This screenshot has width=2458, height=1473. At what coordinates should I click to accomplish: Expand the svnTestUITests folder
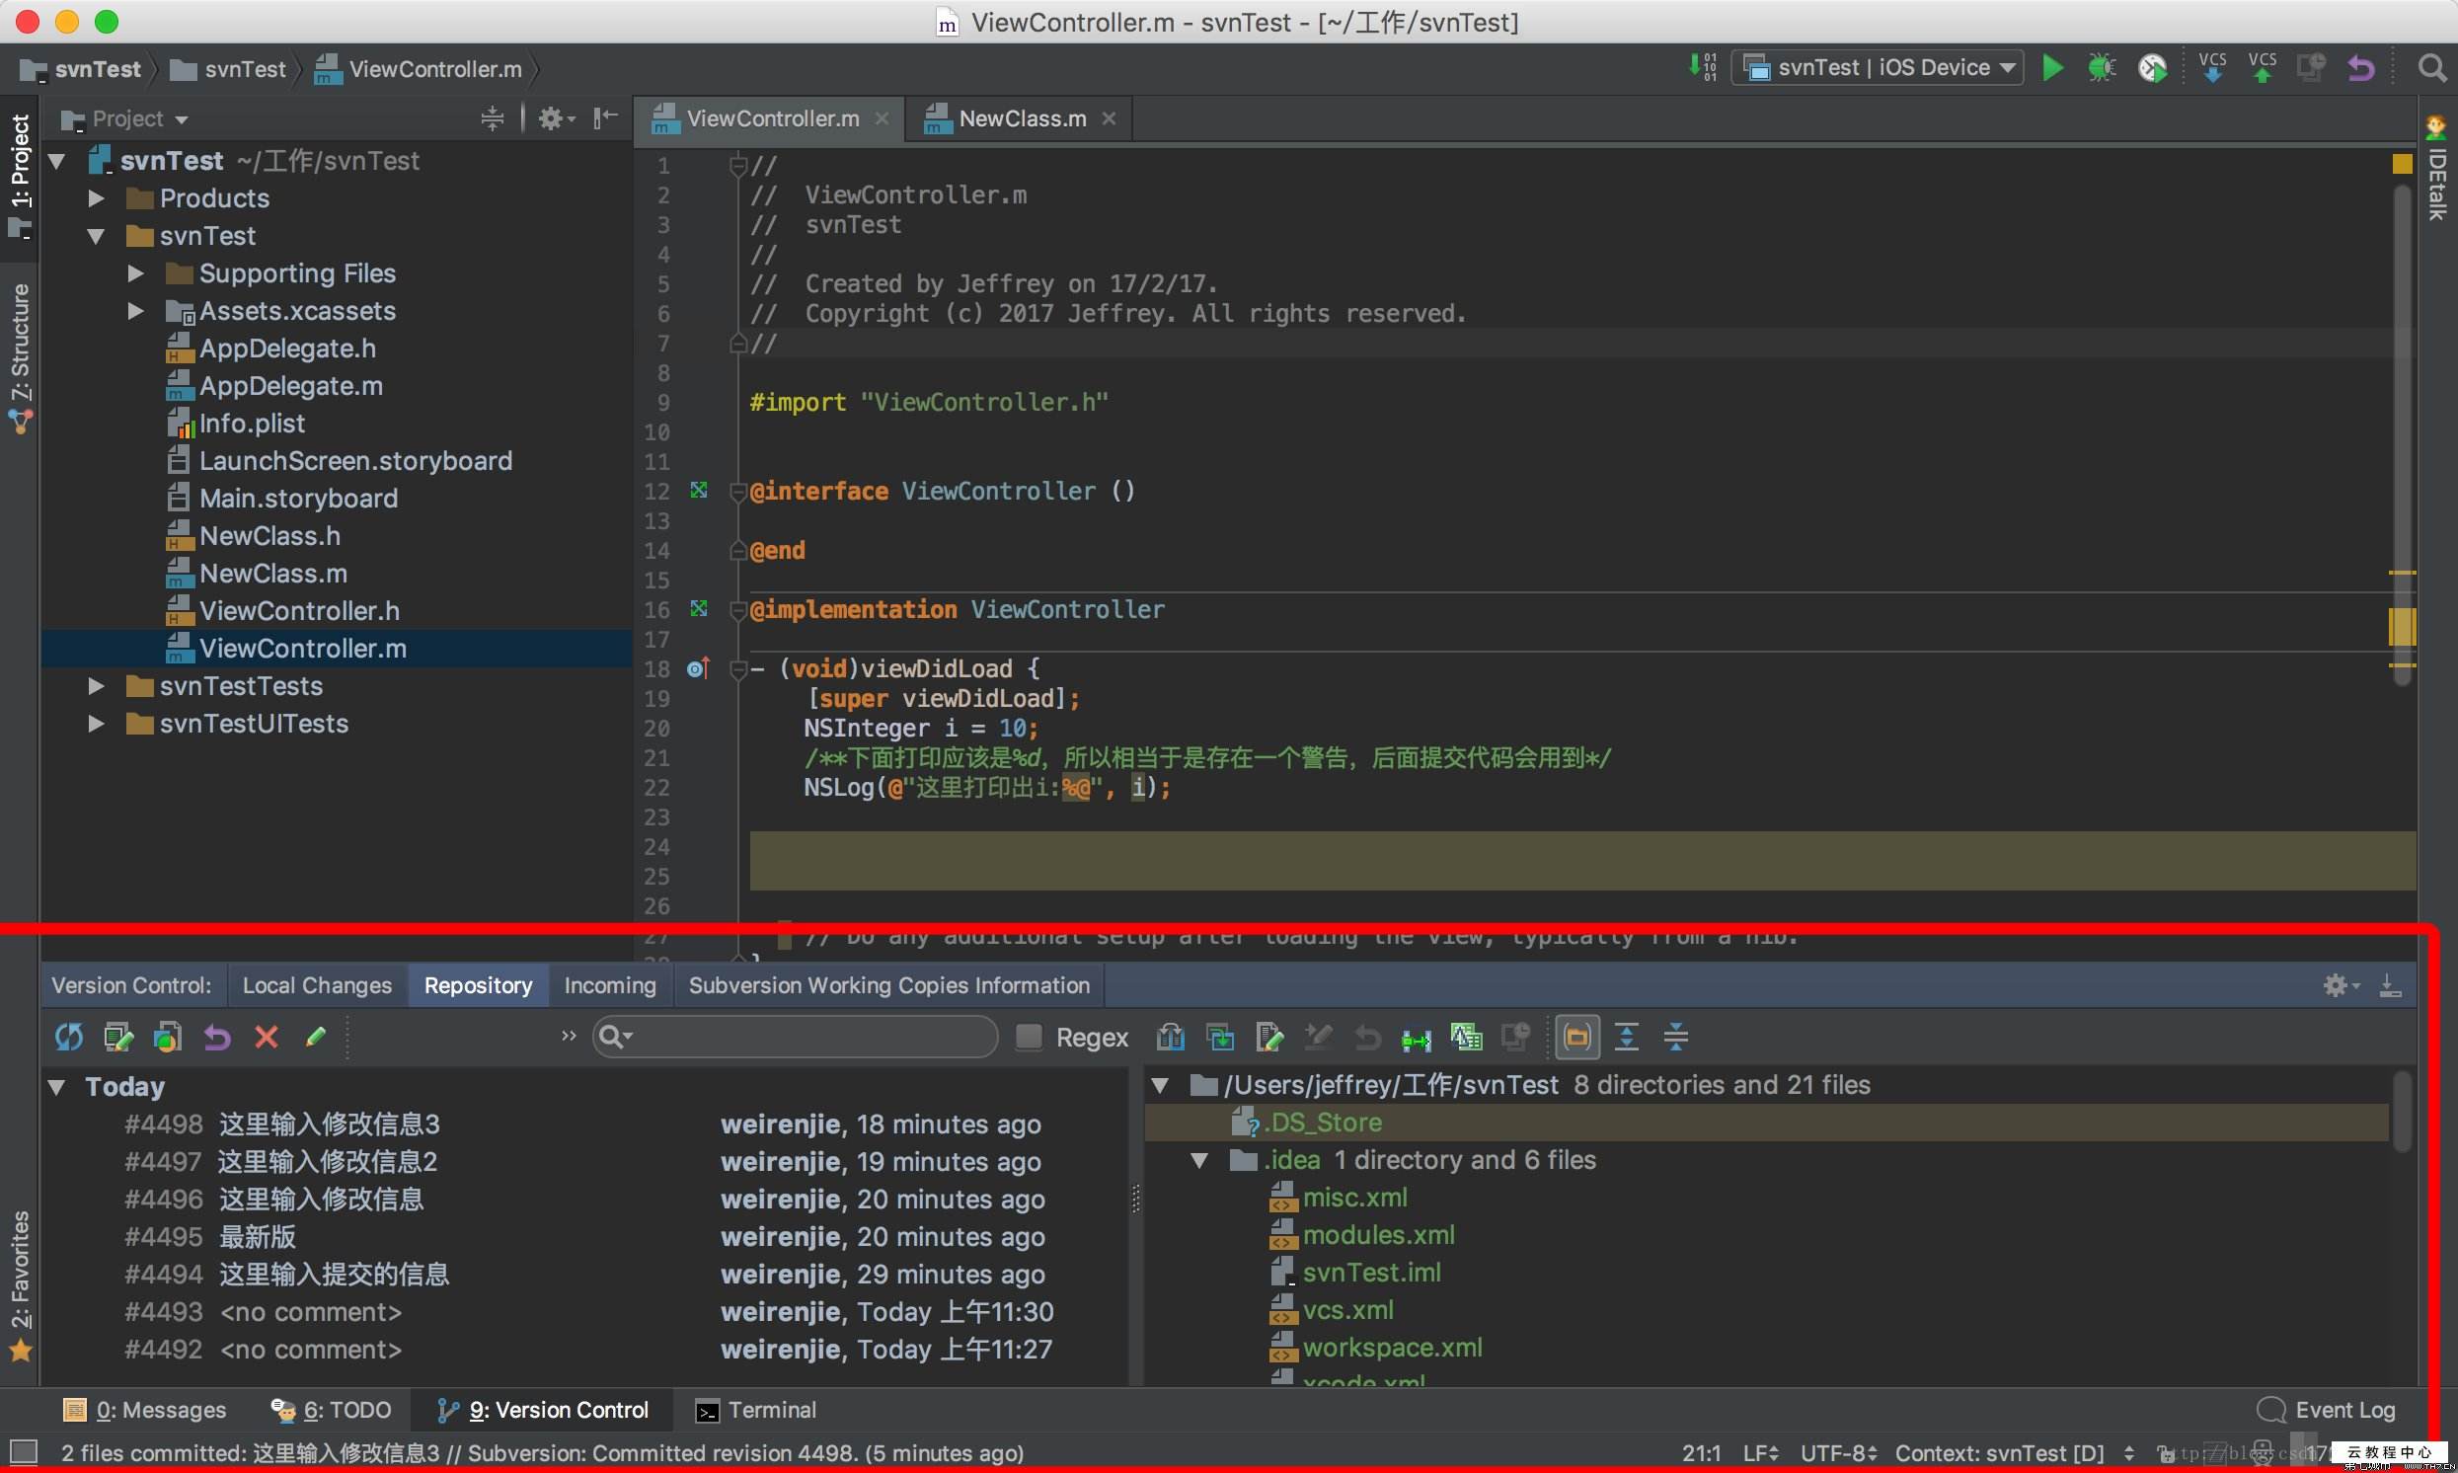tap(97, 725)
